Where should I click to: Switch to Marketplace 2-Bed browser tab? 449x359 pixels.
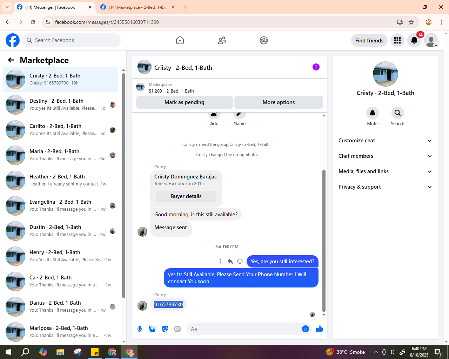(137, 7)
